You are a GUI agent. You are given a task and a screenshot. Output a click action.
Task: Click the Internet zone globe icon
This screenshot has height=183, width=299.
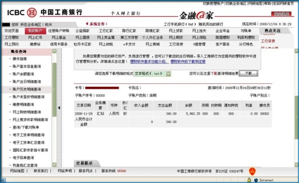pos(256,180)
